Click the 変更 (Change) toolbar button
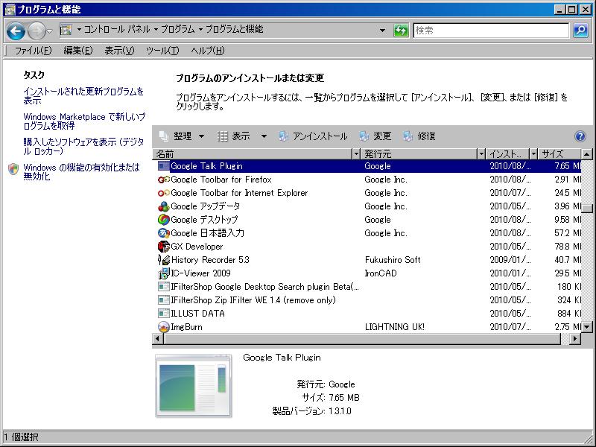 coord(375,136)
